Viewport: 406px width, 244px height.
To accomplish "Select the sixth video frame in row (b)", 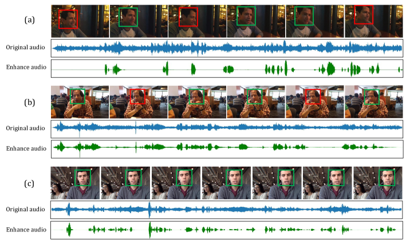I will pos(374,102).
